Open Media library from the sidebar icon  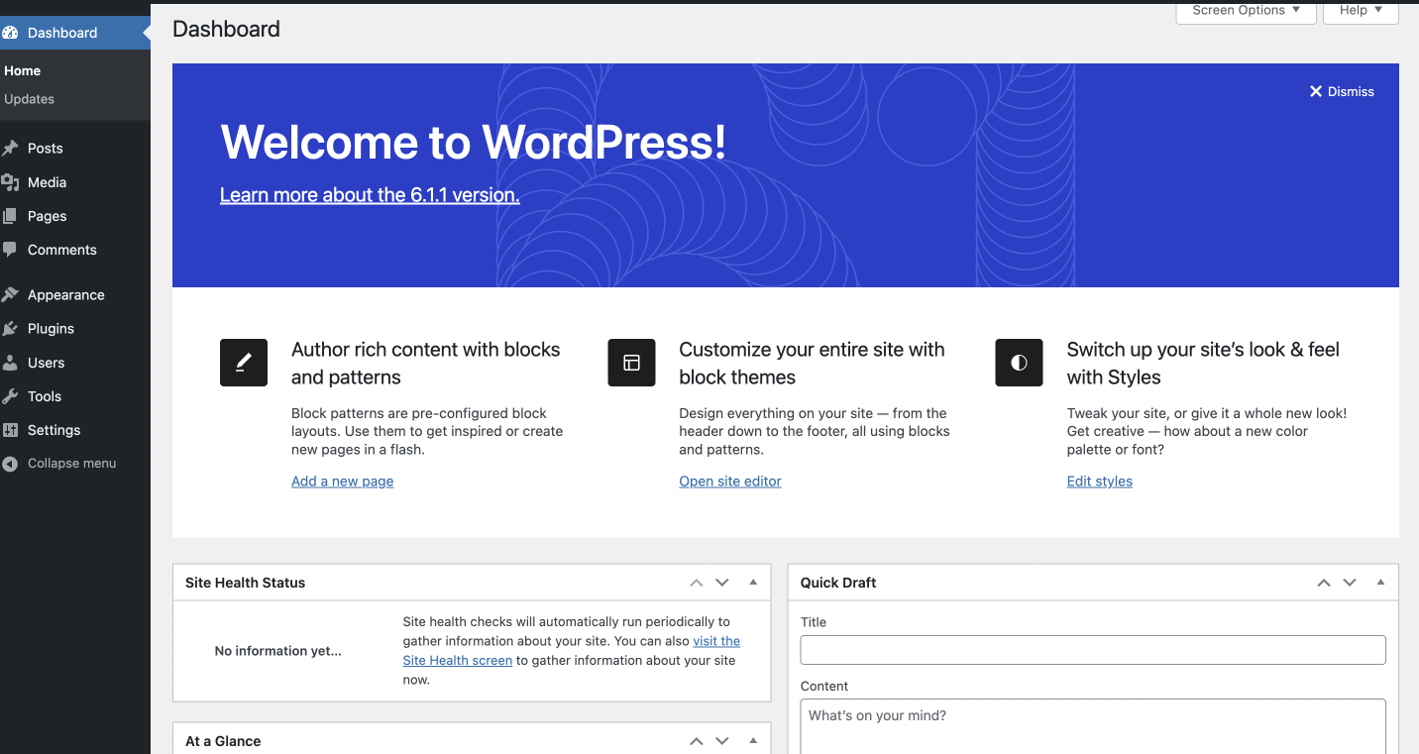pyautogui.click(x=11, y=182)
